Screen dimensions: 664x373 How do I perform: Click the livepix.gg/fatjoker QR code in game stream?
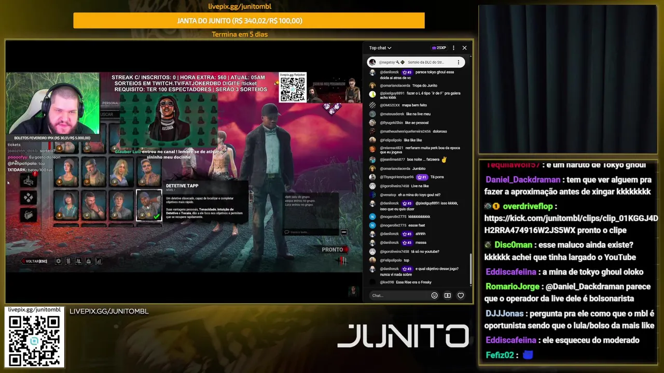point(293,89)
